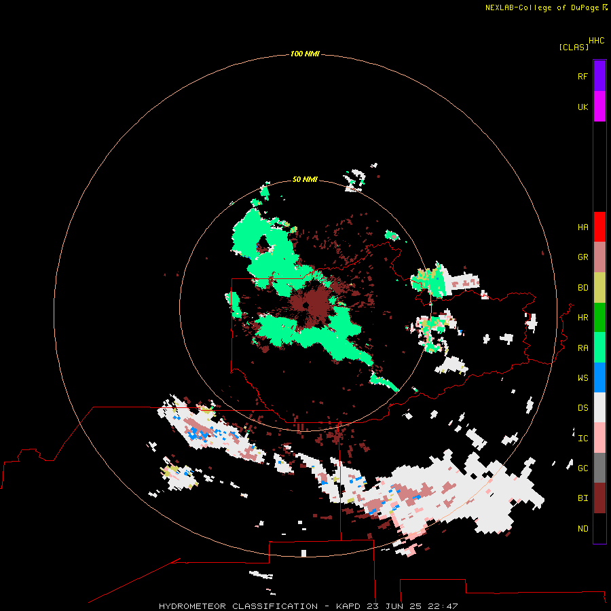Click the 22:47 timestamp

(x=443, y=606)
